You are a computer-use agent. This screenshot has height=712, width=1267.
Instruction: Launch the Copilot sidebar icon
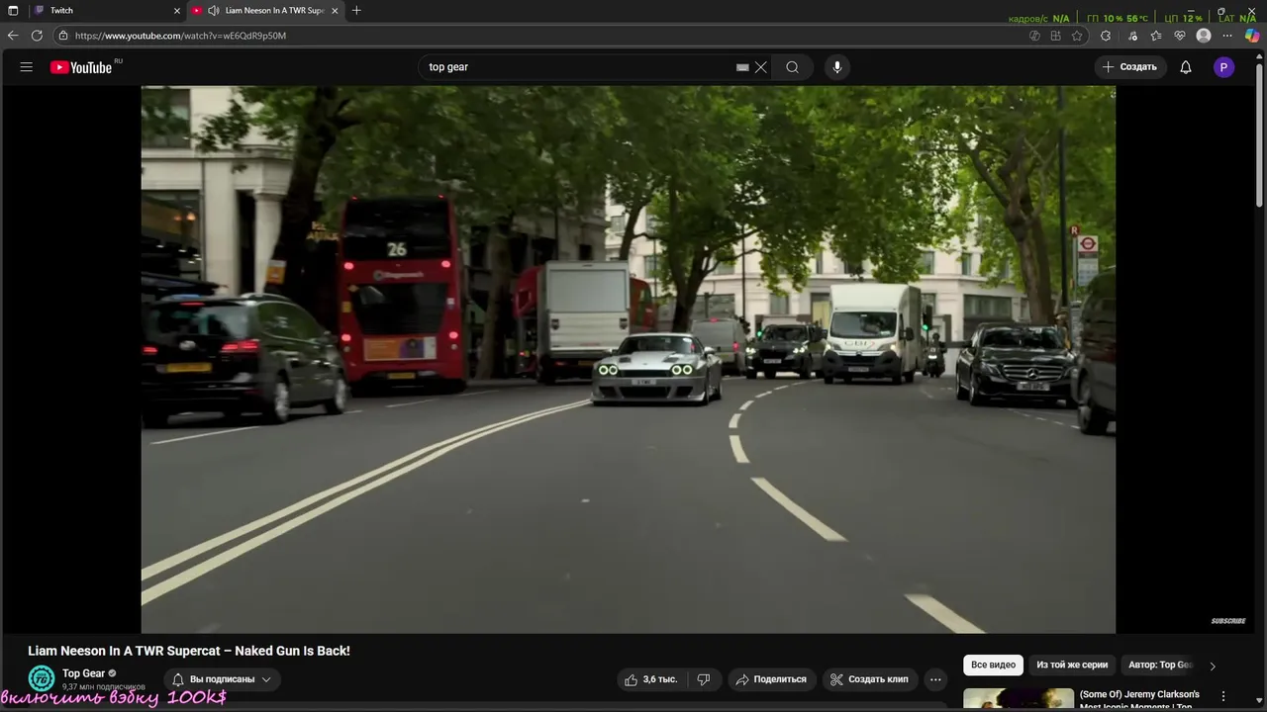tap(1252, 36)
